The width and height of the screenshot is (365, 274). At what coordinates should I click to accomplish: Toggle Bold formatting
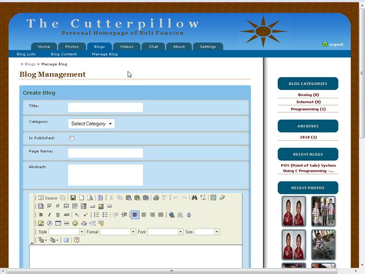(41, 215)
